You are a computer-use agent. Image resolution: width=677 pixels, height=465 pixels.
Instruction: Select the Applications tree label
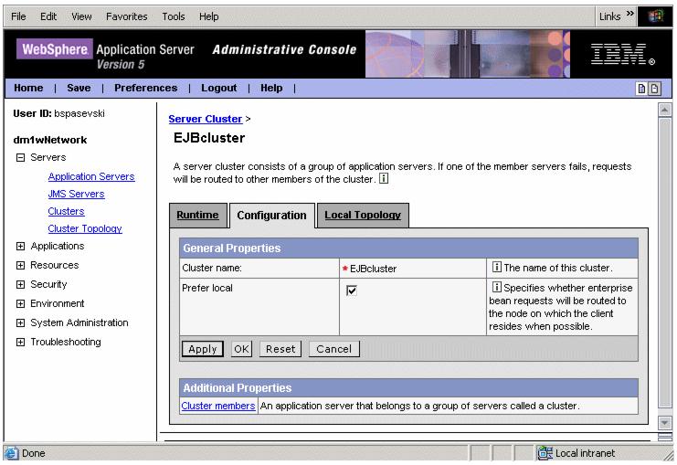[x=58, y=246]
